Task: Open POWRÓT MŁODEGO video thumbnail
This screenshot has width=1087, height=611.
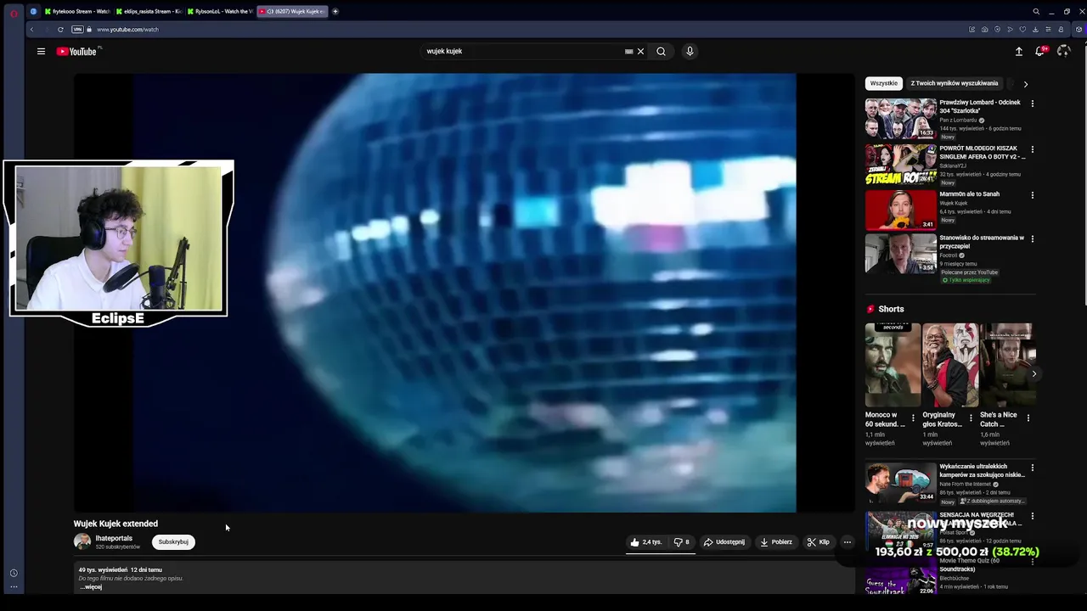Action: tap(900, 164)
